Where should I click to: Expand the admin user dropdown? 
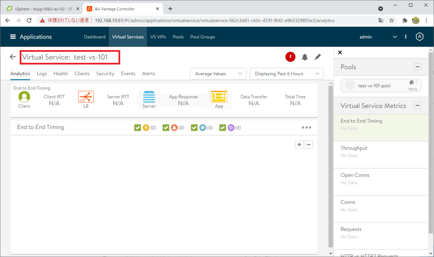(395, 37)
